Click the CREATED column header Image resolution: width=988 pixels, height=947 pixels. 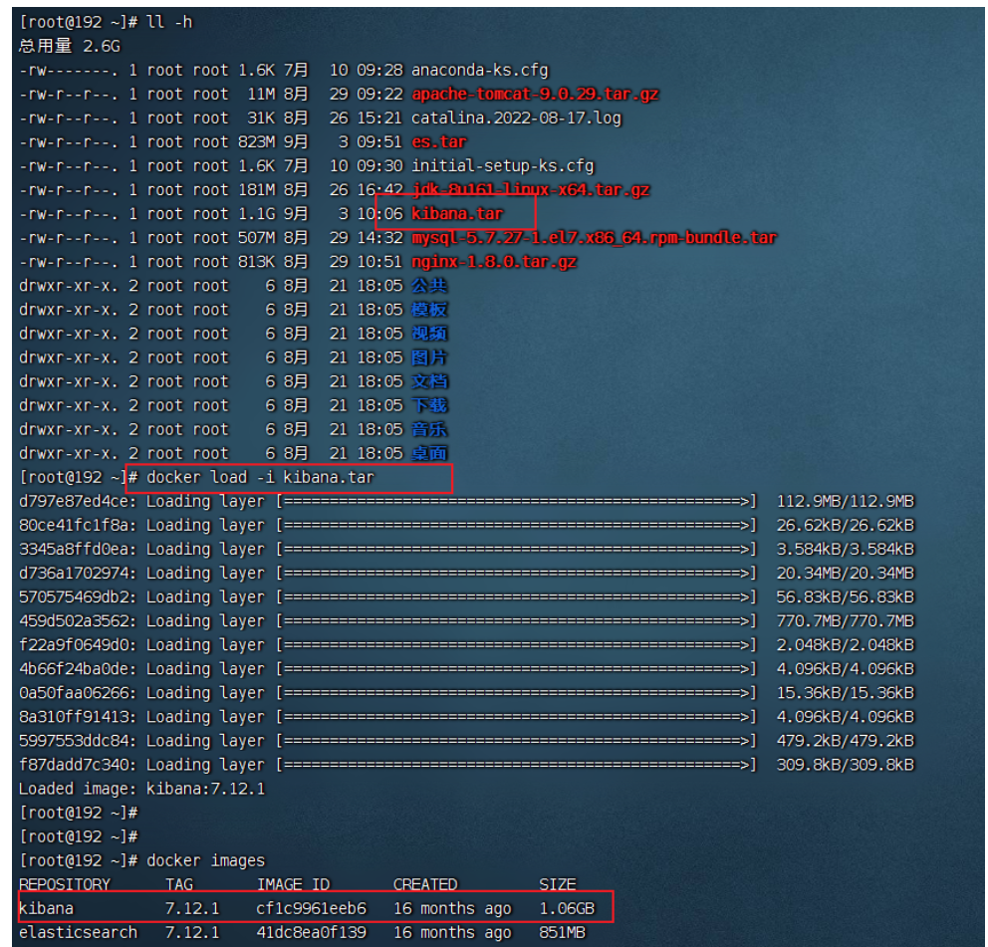click(425, 884)
